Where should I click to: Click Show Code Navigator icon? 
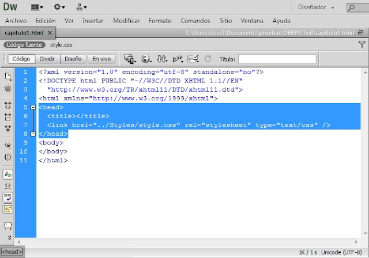tap(7, 88)
